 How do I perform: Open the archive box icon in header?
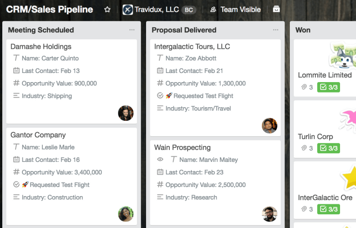click(x=276, y=10)
